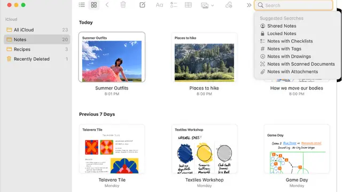Image resolution: width=342 pixels, height=192 pixels.
Task: Insert a checklist
Action: click(174, 5)
